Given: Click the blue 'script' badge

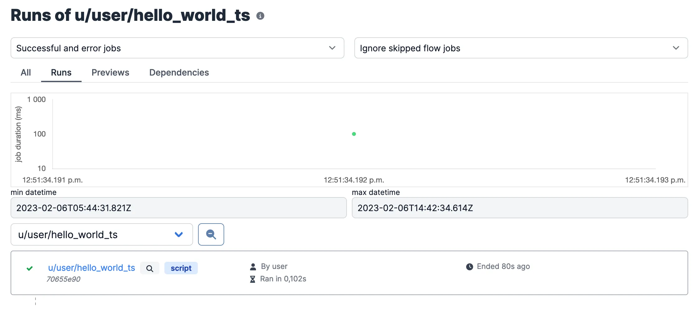Looking at the screenshot, I should (181, 268).
